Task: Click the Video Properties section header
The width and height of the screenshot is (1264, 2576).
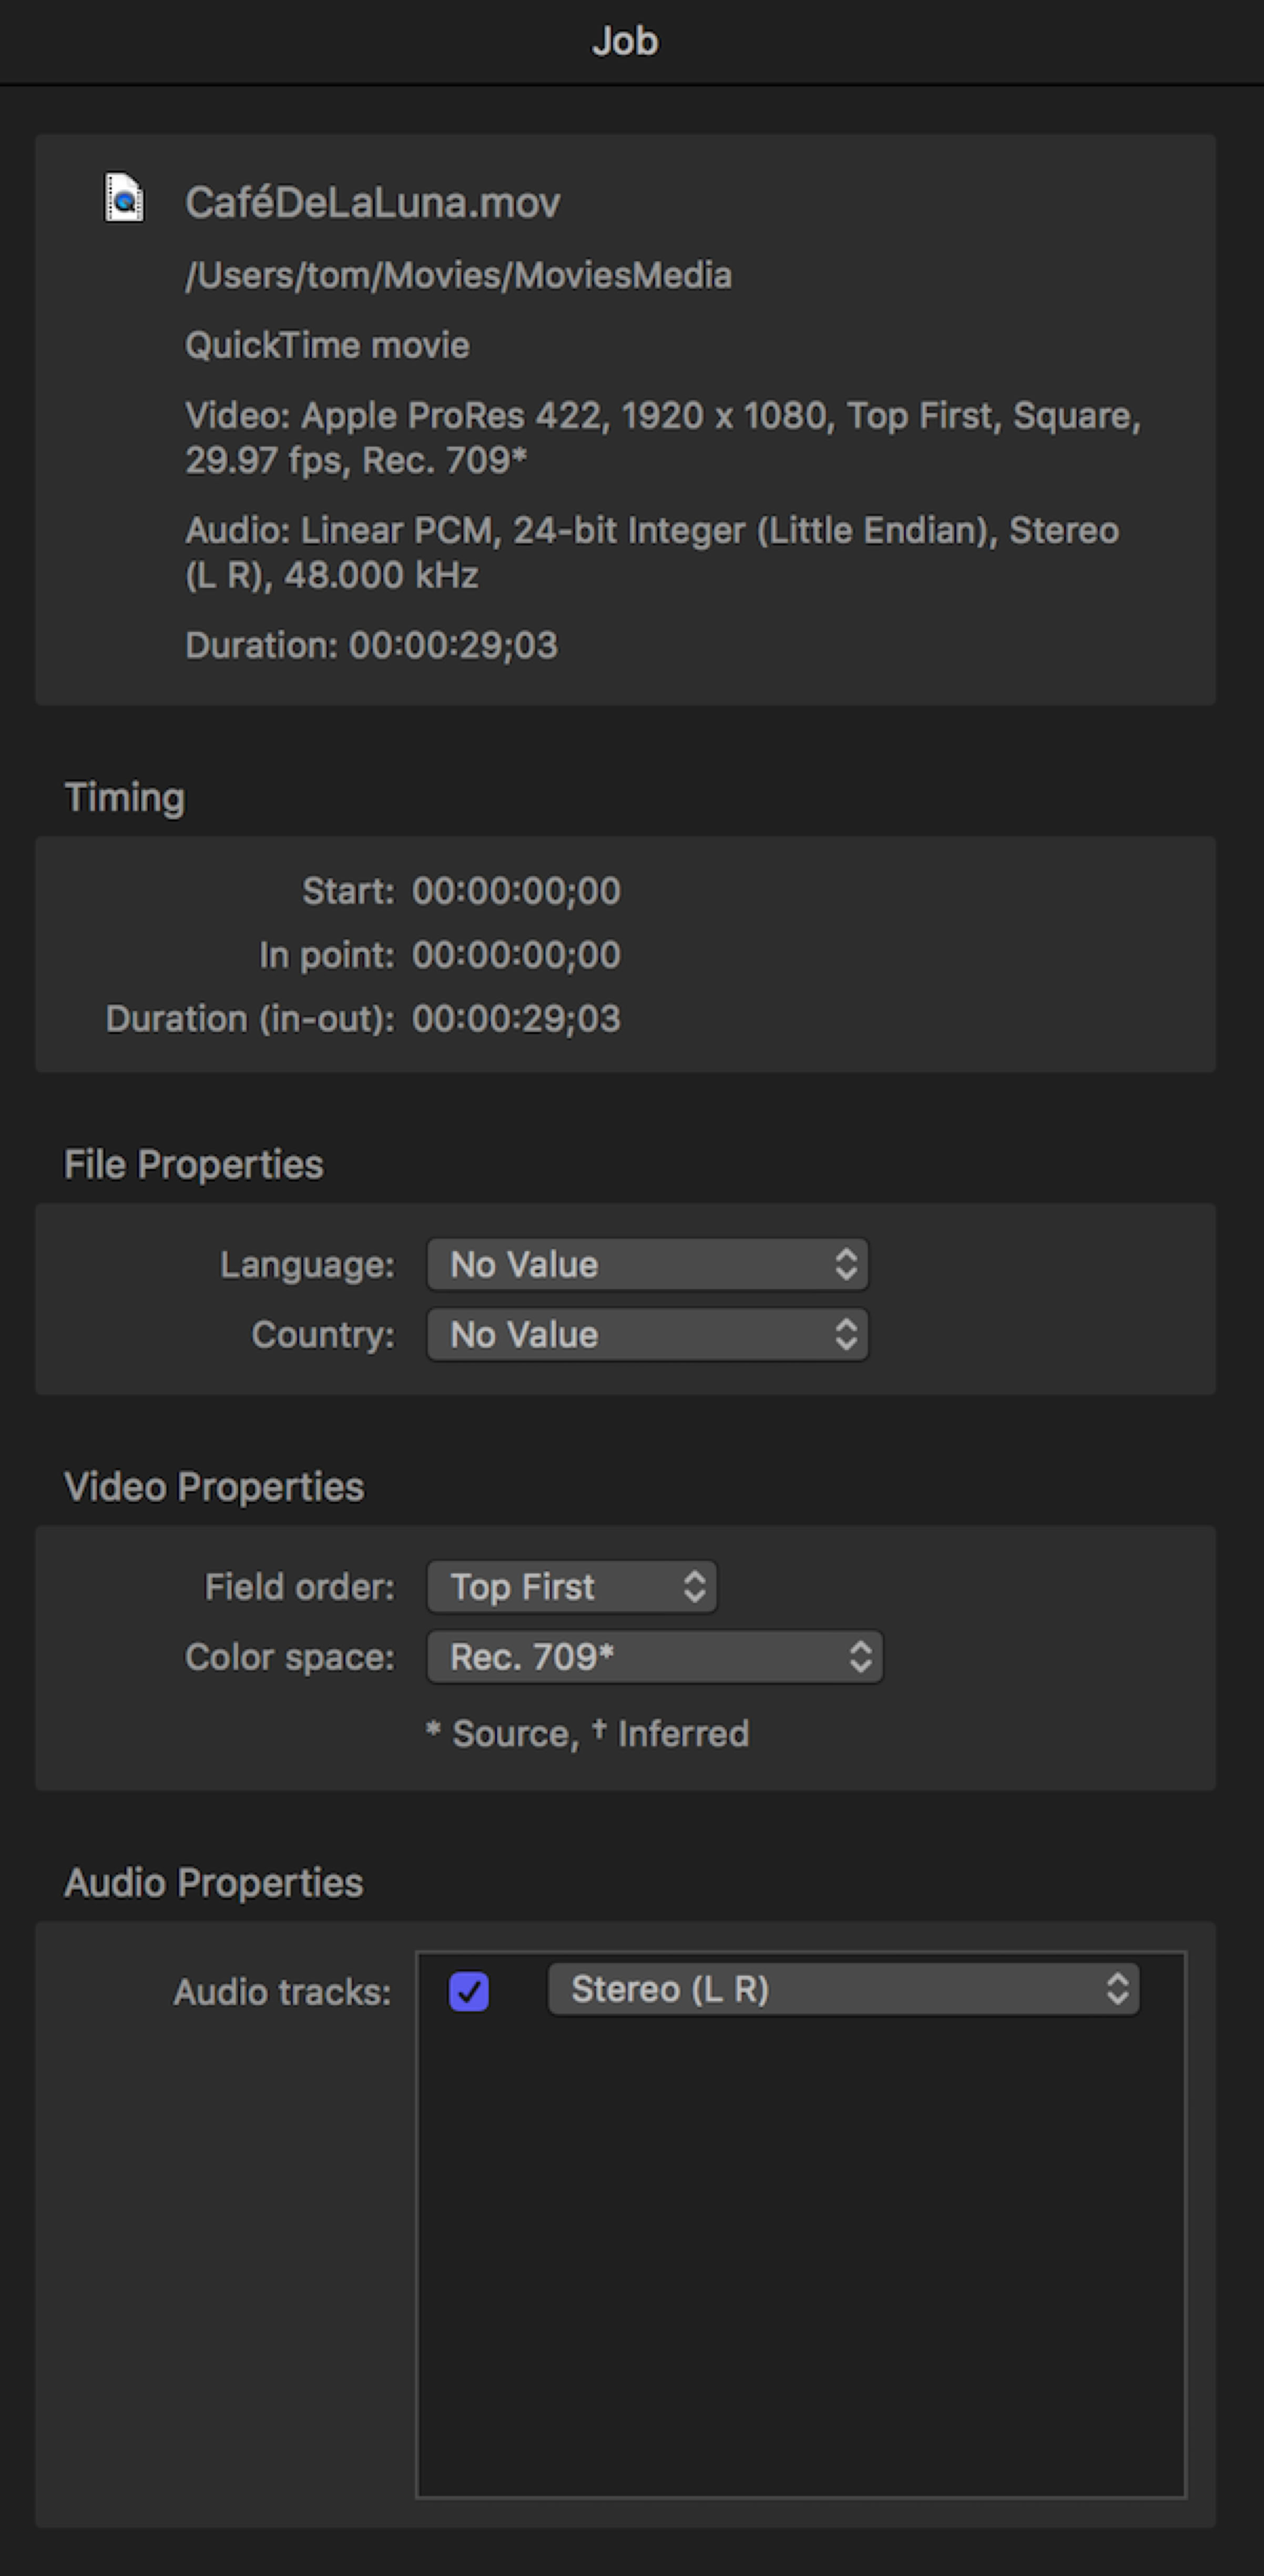Action: tap(214, 1487)
